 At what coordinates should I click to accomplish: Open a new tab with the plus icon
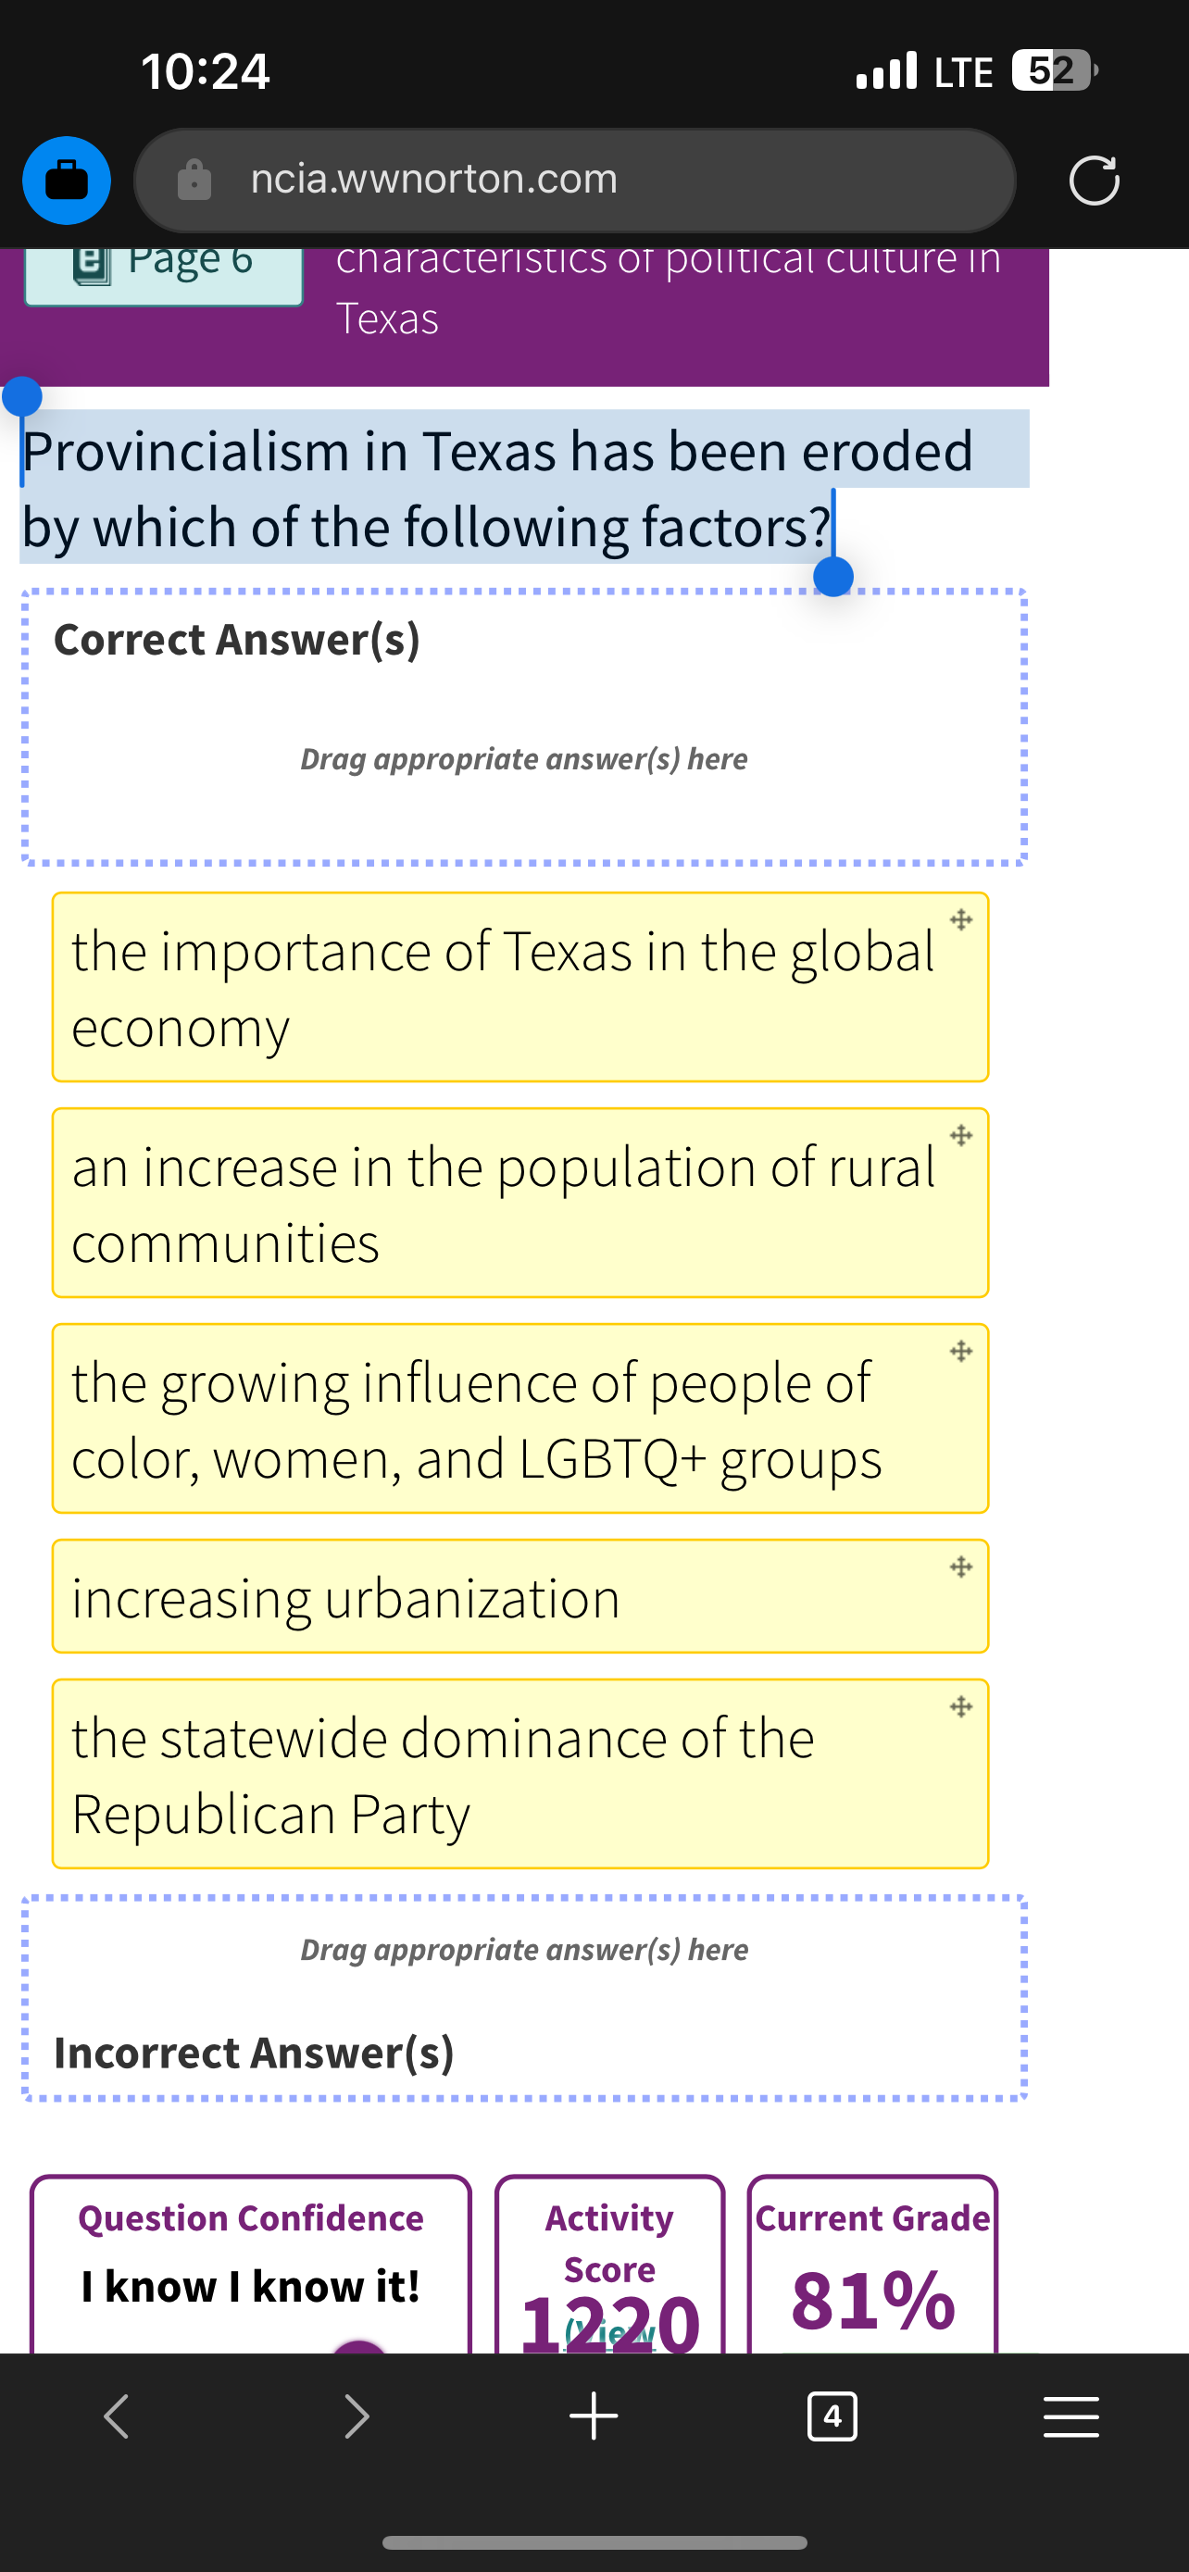tap(593, 2416)
